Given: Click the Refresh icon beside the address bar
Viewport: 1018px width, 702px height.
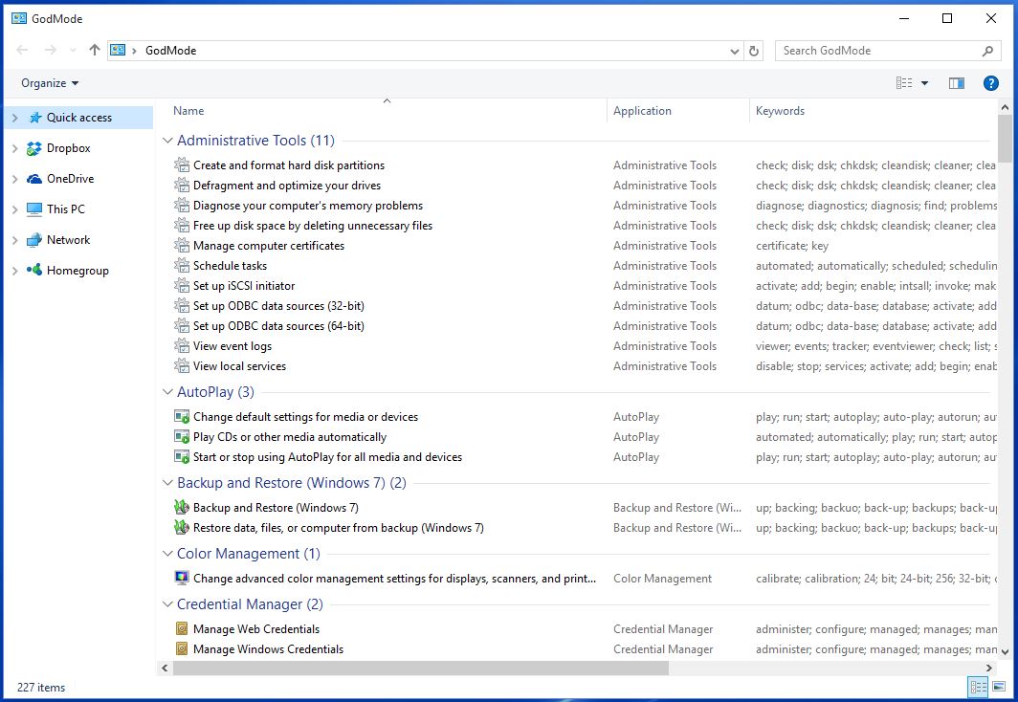Looking at the screenshot, I should coord(755,51).
